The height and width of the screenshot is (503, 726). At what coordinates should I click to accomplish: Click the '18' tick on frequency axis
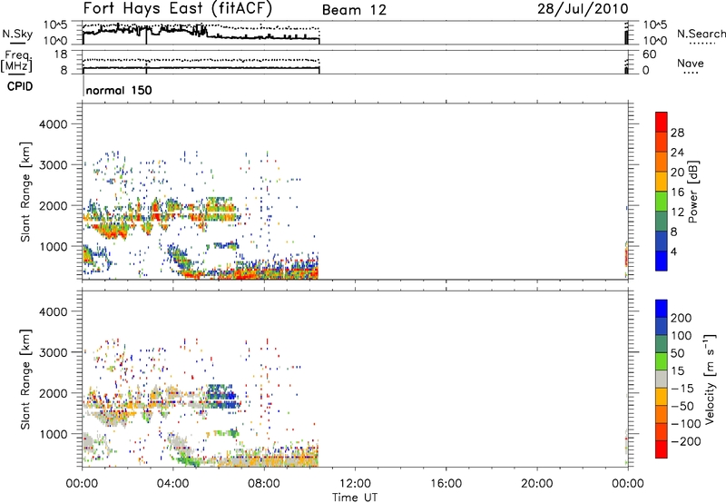(x=62, y=54)
